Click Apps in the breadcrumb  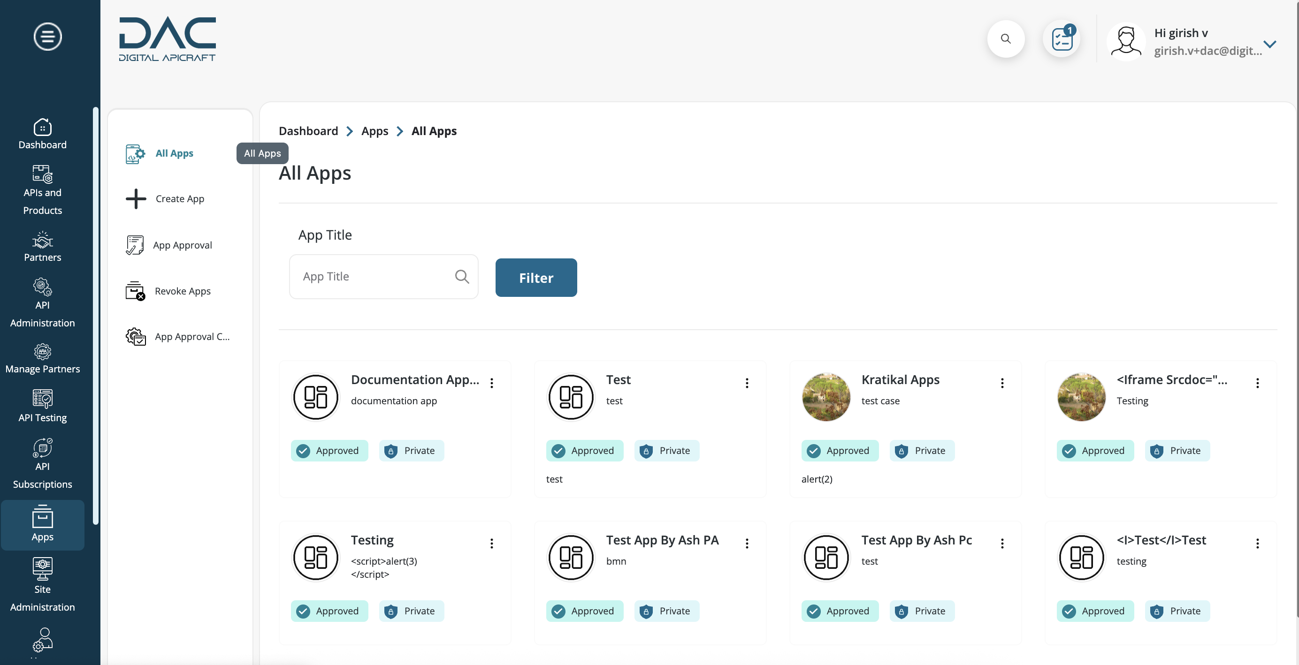point(374,131)
